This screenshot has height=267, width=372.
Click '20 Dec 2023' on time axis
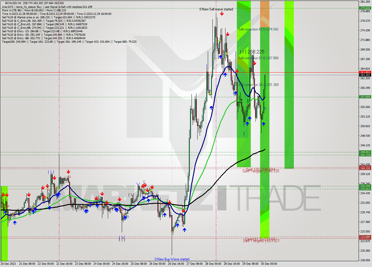point(8,264)
